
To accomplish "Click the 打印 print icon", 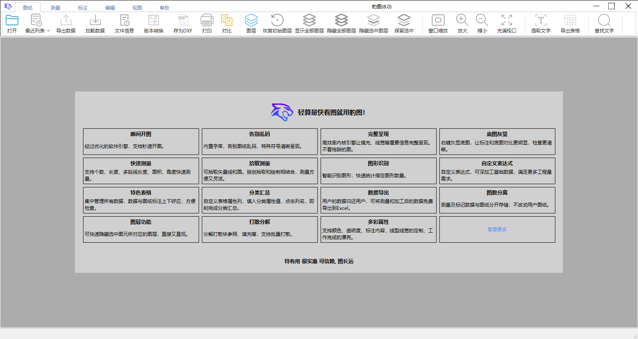I will (207, 20).
